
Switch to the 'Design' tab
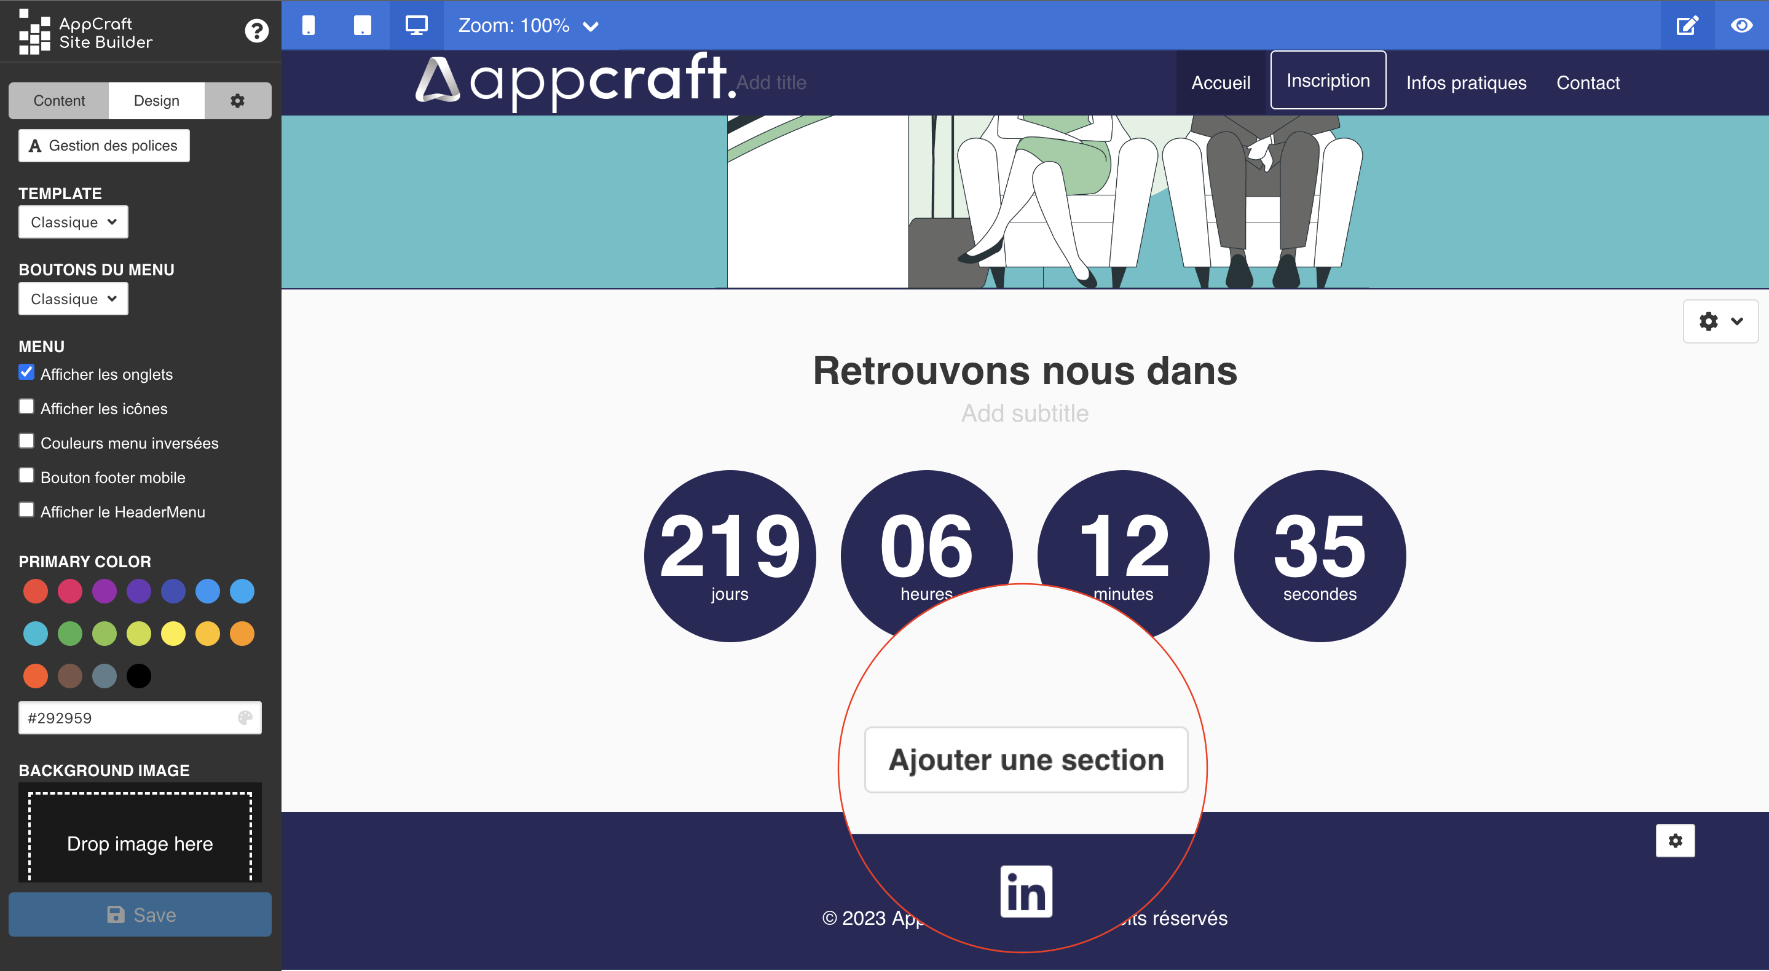tap(157, 100)
